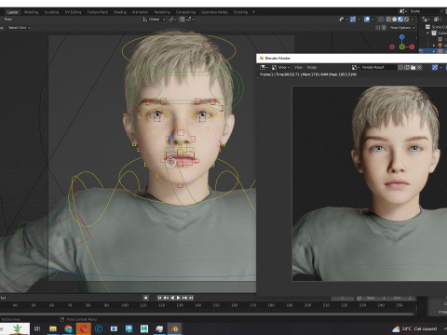This screenshot has height=335, width=447.
Task: Open the Modeling workspace tab
Action: (x=31, y=12)
